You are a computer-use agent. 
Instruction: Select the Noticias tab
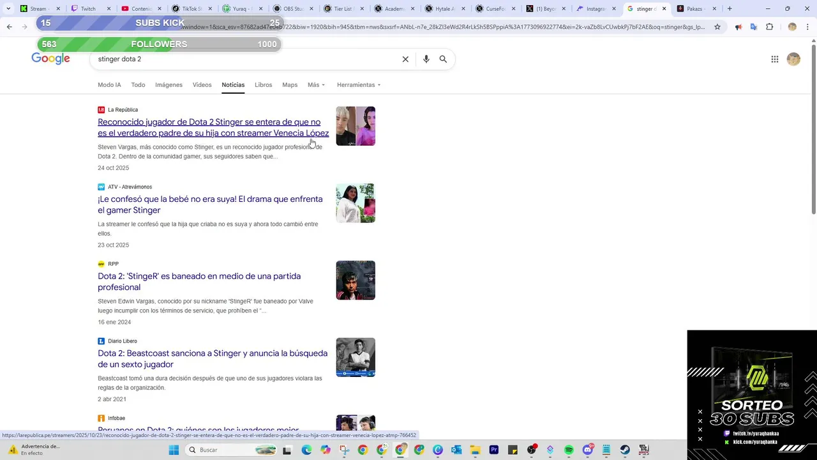233,85
